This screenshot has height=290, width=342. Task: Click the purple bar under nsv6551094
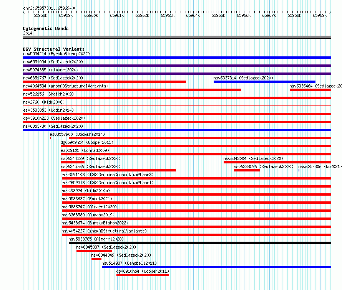pyautogui.click(x=177, y=66)
